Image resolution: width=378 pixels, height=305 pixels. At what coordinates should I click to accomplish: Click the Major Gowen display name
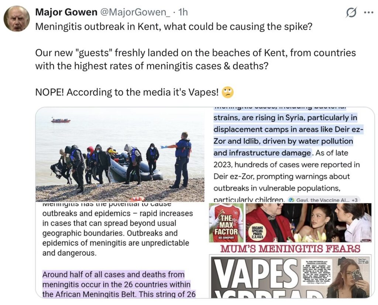tap(66, 12)
